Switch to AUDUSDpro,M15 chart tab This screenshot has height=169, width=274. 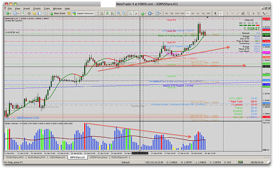(x=37, y=157)
